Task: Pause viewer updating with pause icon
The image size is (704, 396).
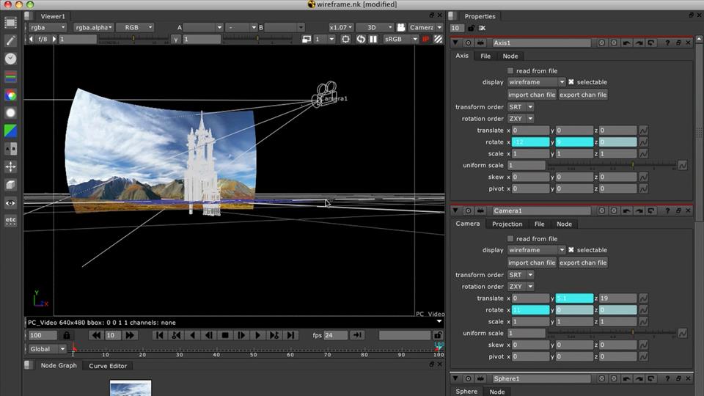Action: [x=373, y=39]
